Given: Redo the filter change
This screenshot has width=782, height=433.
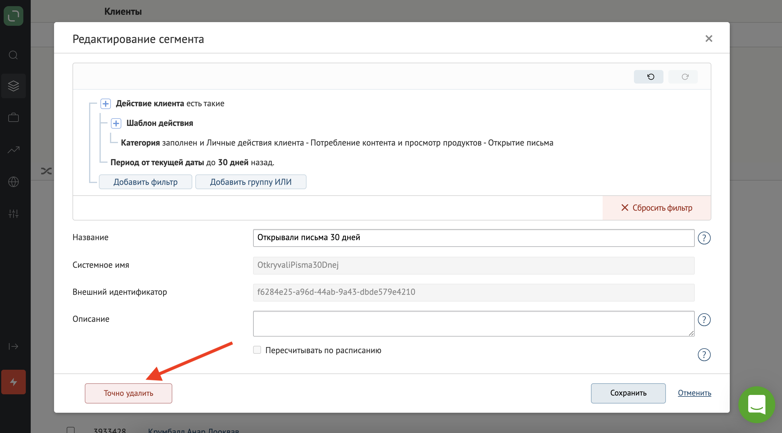Looking at the screenshot, I should tap(683, 77).
